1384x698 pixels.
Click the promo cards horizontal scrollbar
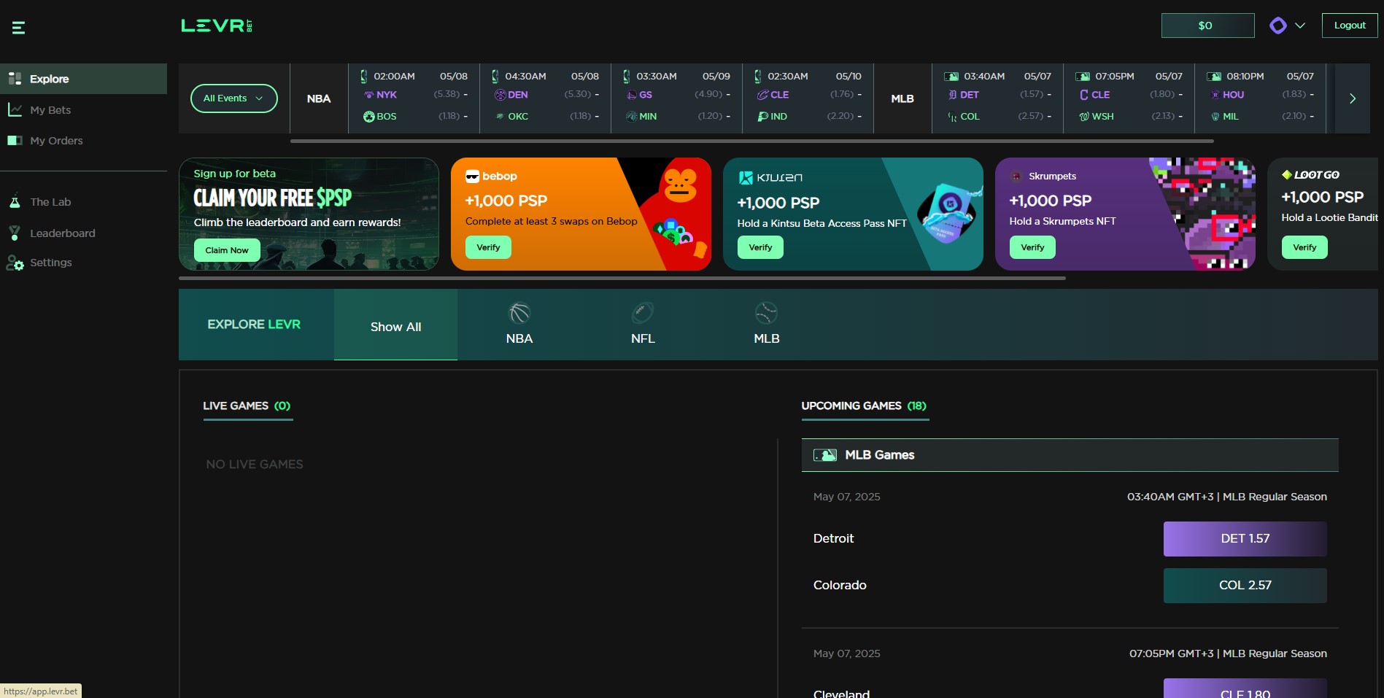pyautogui.click(x=622, y=278)
